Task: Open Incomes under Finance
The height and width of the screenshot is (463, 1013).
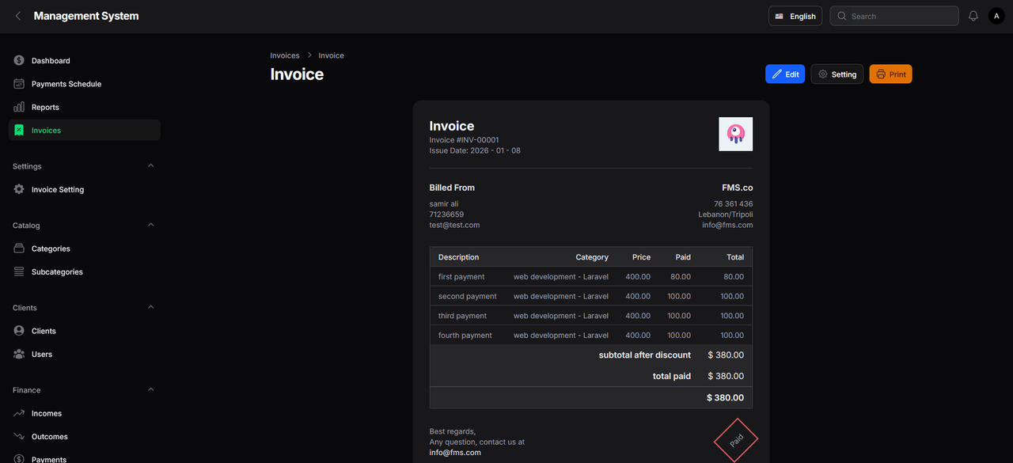Action: pyautogui.click(x=85, y=413)
